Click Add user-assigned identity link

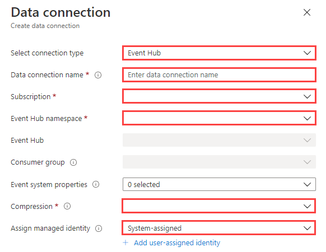point(177,242)
